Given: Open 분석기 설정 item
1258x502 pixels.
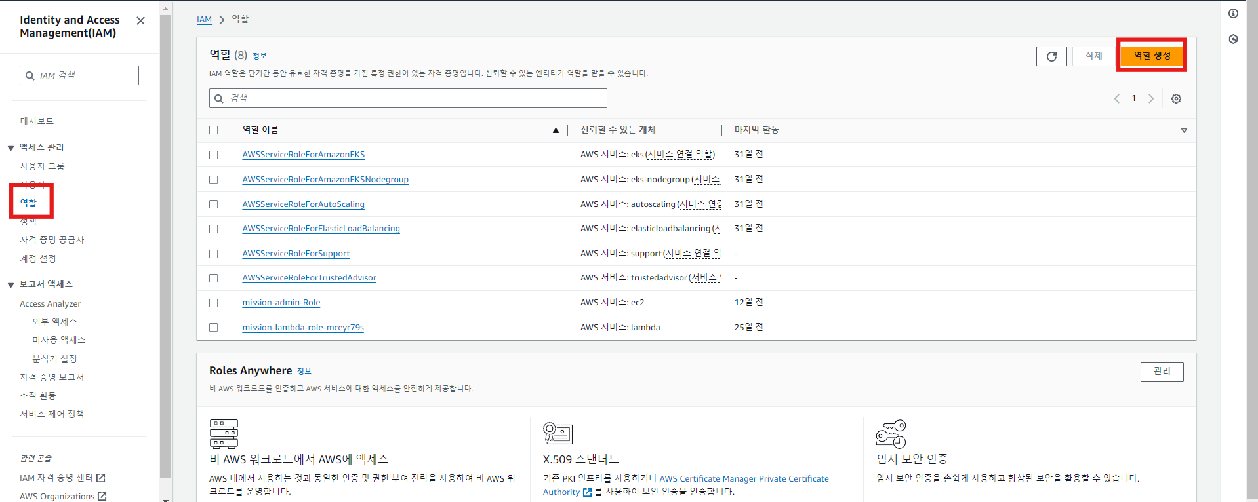Looking at the screenshot, I should [x=55, y=359].
